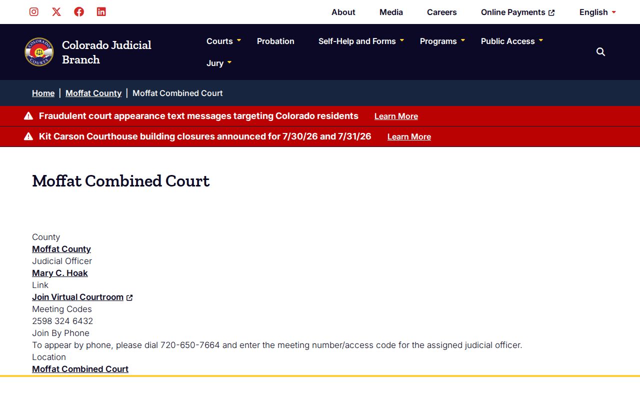640x400 pixels.
Task: Open the Moffat Combined Court location link
Action: (x=80, y=369)
